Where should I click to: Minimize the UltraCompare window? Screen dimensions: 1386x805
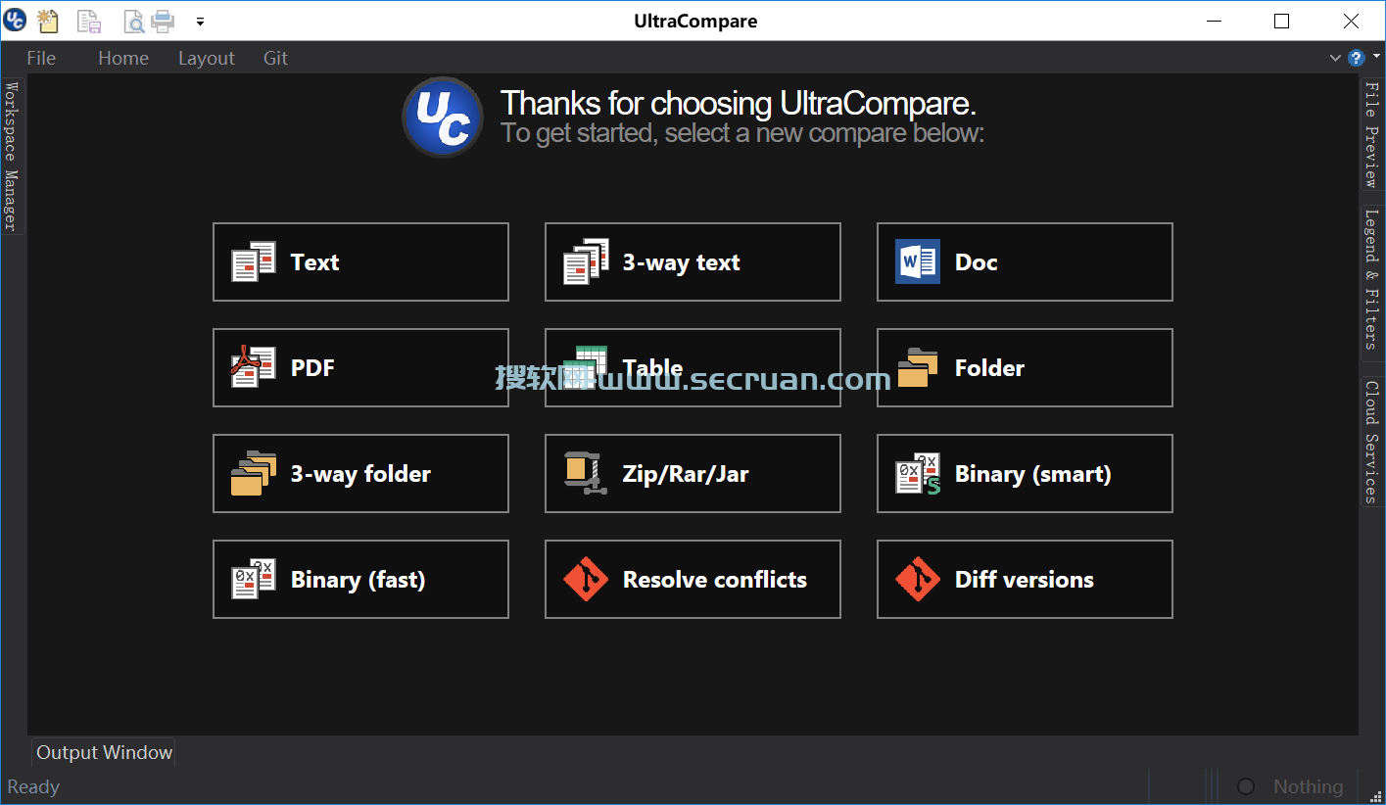1215,21
